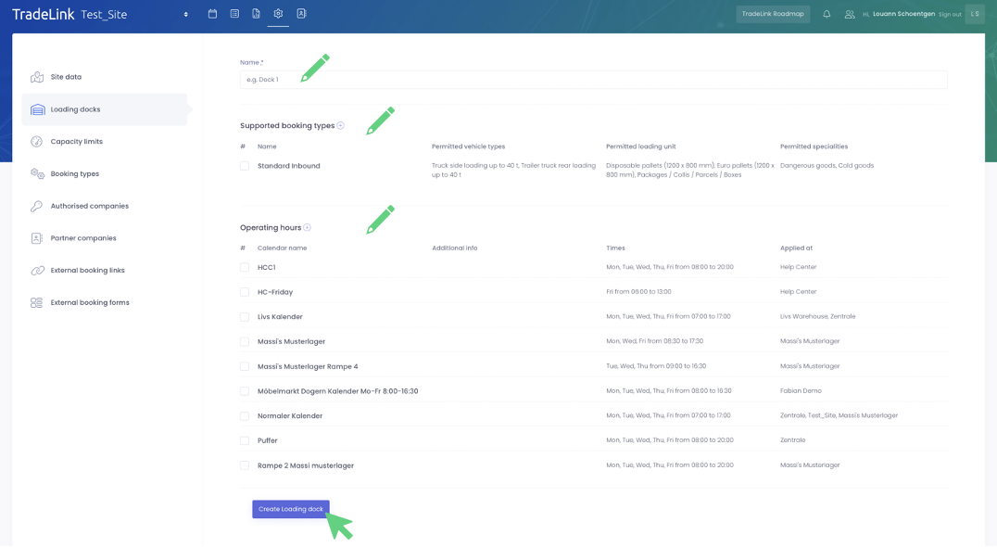Check the Standard Inbound booking type
Image resolution: width=997 pixels, height=547 pixels.
[245, 166]
